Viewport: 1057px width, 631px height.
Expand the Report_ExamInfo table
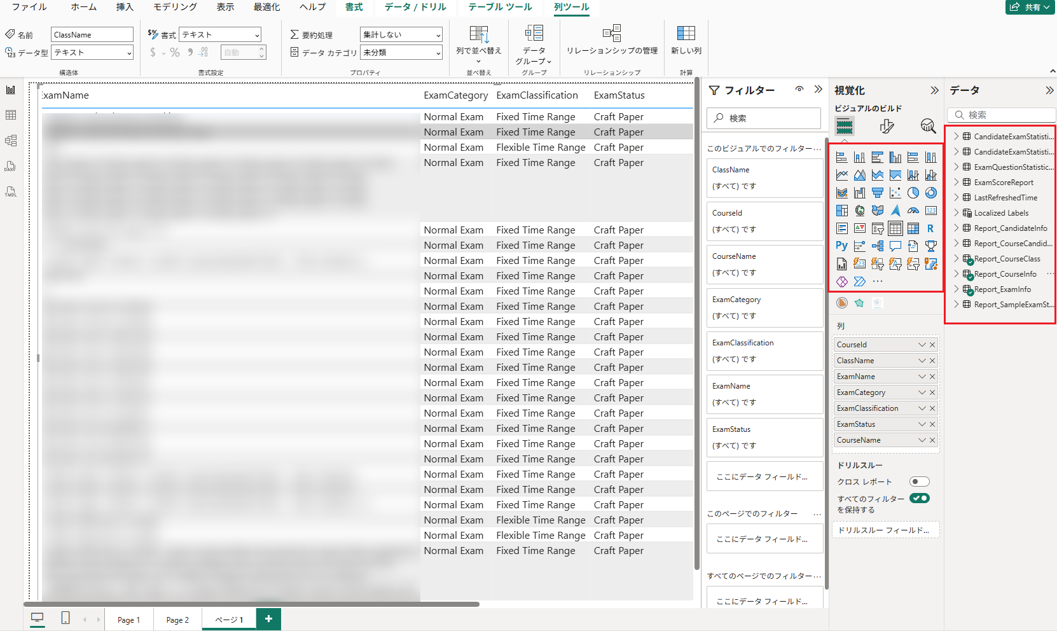(x=956, y=289)
